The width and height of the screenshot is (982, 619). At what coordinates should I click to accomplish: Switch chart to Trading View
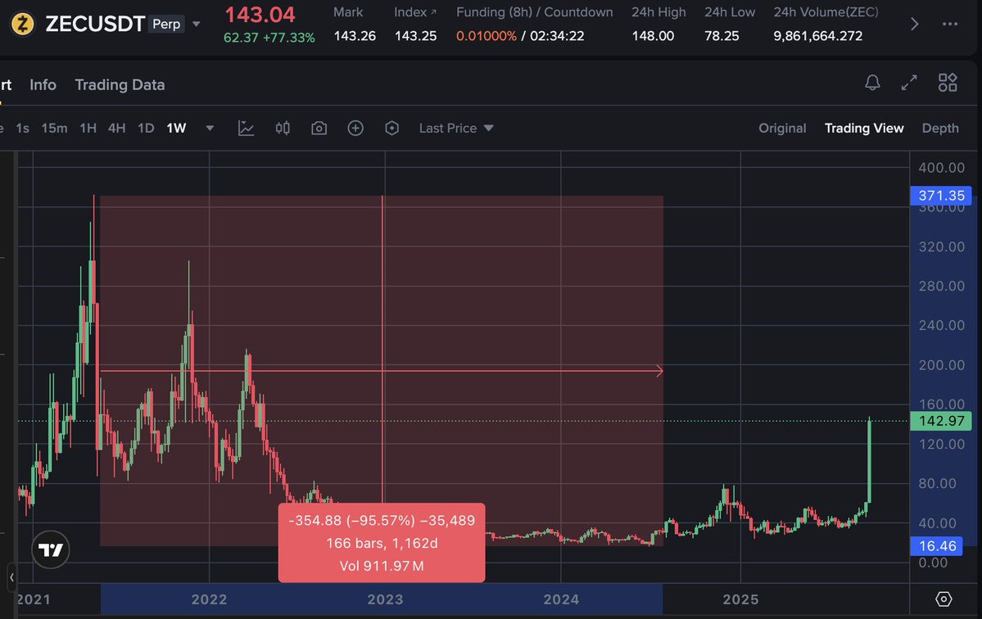pos(863,129)
